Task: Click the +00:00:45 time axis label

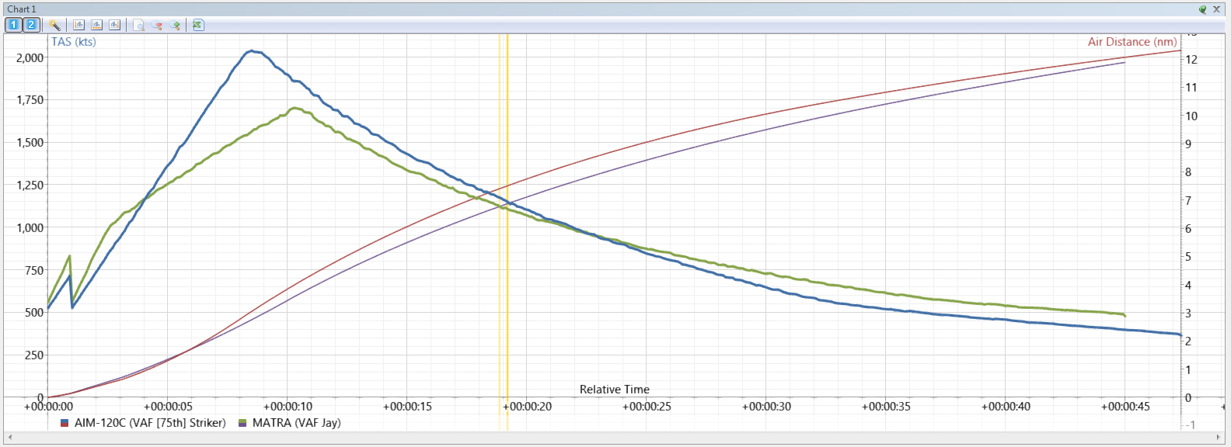Action: 1126,407
